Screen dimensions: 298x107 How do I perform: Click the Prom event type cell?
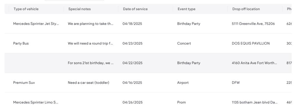pos(182,102)
